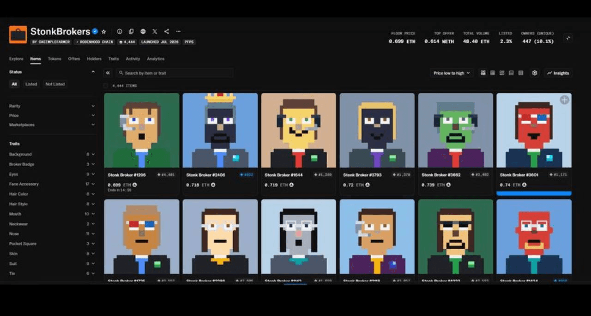Select the mosaic view icon
This screenshot has height=316, width=591.
[502, 73]
